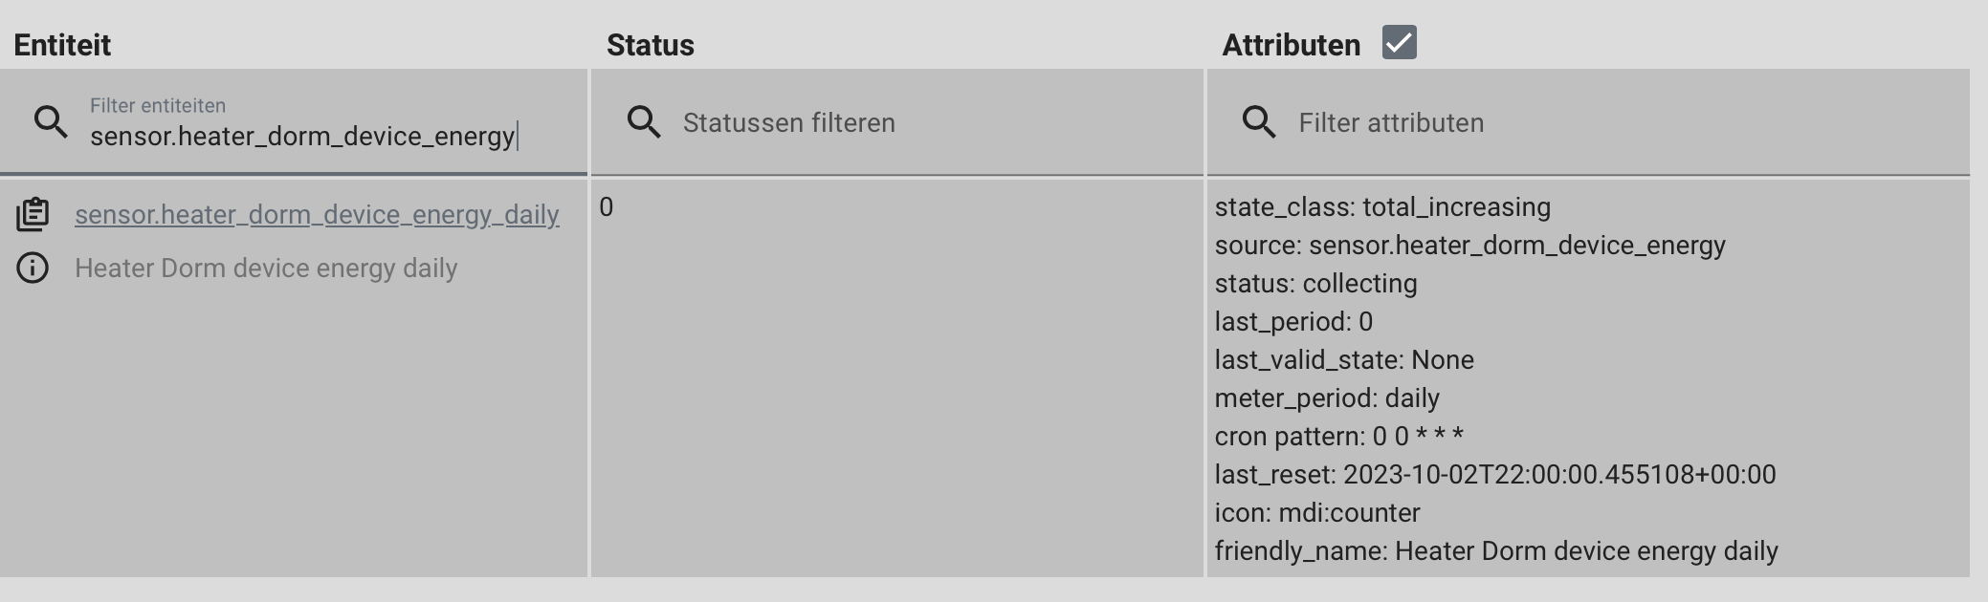The height and width of the screenshot is (602, 1988).
Task: Click the magnifier icon in Filter entiteiten field
Action: 50,121
